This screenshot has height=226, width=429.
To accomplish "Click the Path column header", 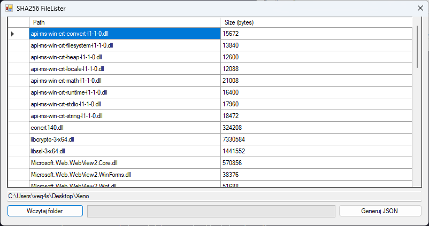I will pos(124,22).
